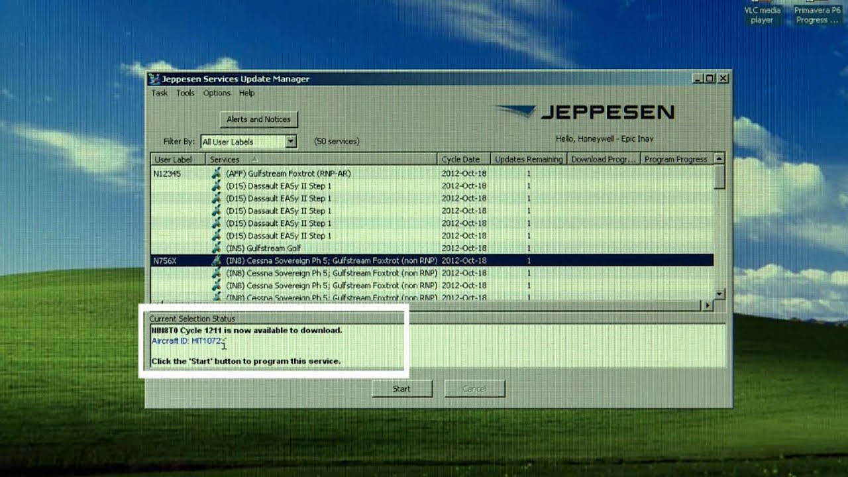Click the Program Progress column header
Viewport: 848px width, 477px height.
pyautogui.click(x=676, y=159)
